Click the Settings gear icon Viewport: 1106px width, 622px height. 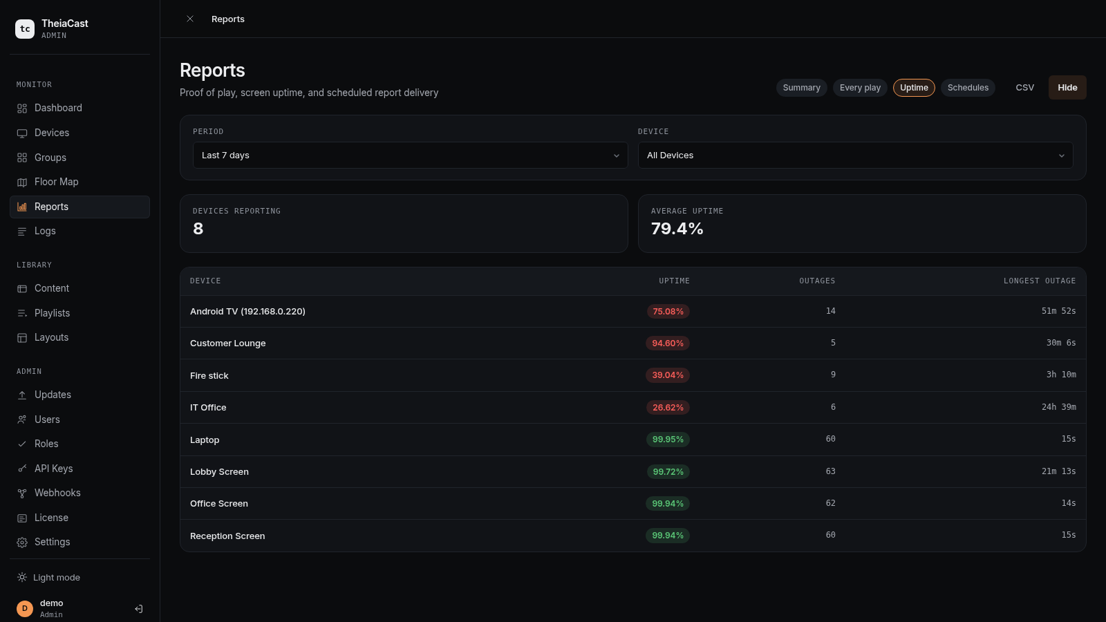click(x=22, y=543)
